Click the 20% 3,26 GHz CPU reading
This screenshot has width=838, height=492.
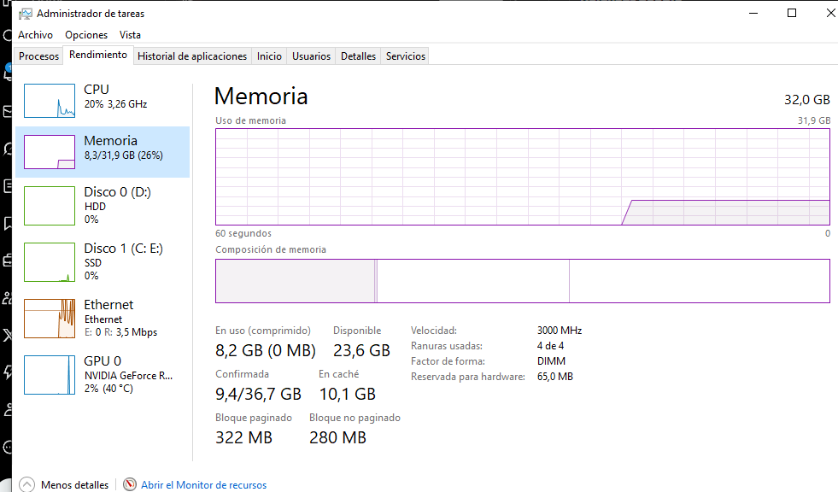[x=115, y=104]
